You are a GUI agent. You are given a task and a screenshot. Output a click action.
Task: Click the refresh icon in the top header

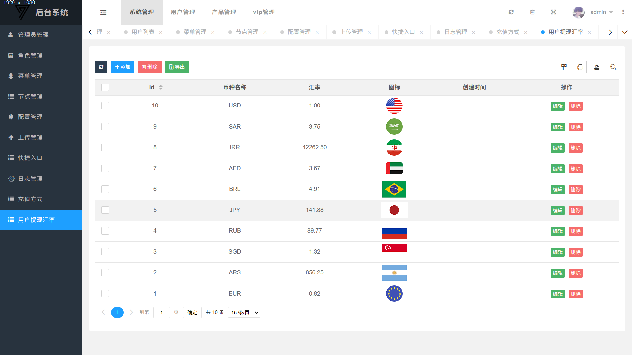pyautogui.click(x=511, y=12)
